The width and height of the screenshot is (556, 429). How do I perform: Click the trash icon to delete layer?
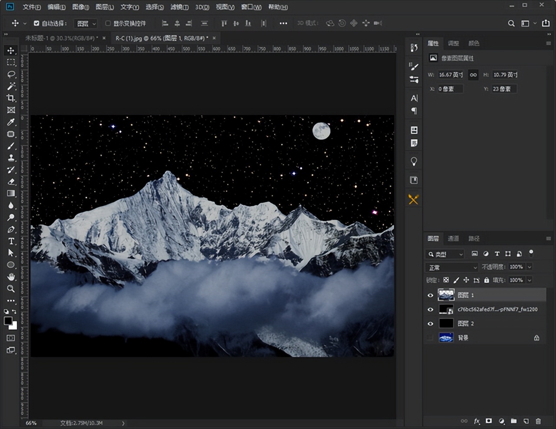pos(538,421)
